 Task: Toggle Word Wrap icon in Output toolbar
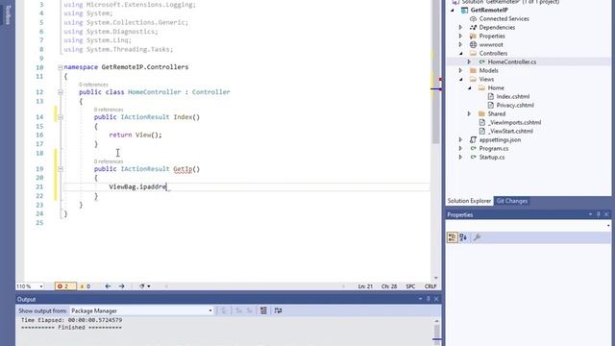click(278, 310)
